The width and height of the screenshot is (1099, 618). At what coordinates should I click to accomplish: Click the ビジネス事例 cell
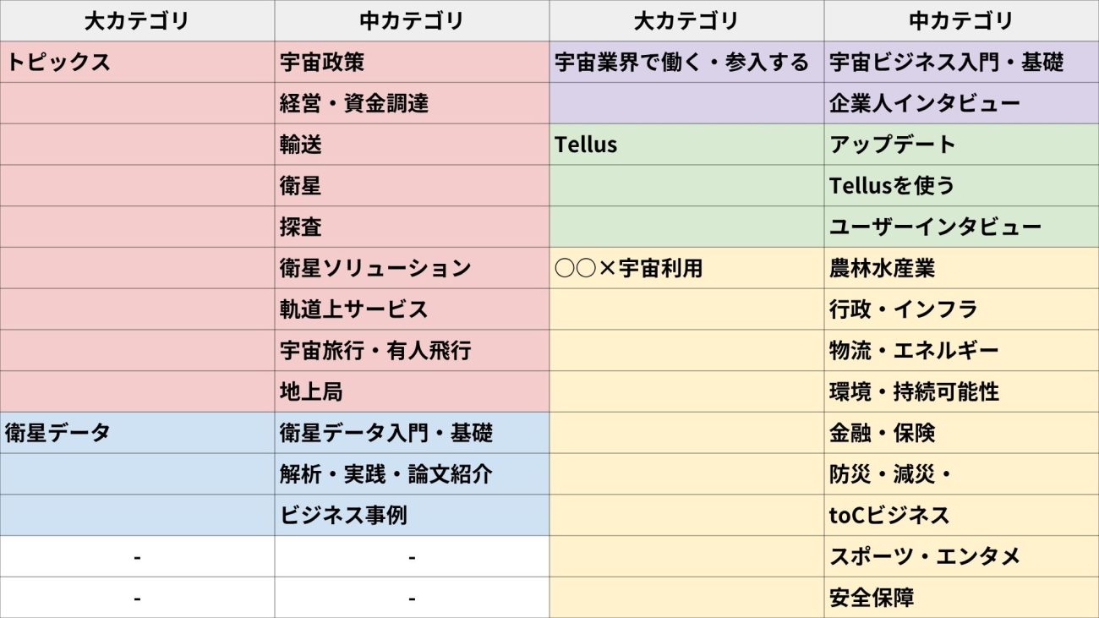[412, 516]
